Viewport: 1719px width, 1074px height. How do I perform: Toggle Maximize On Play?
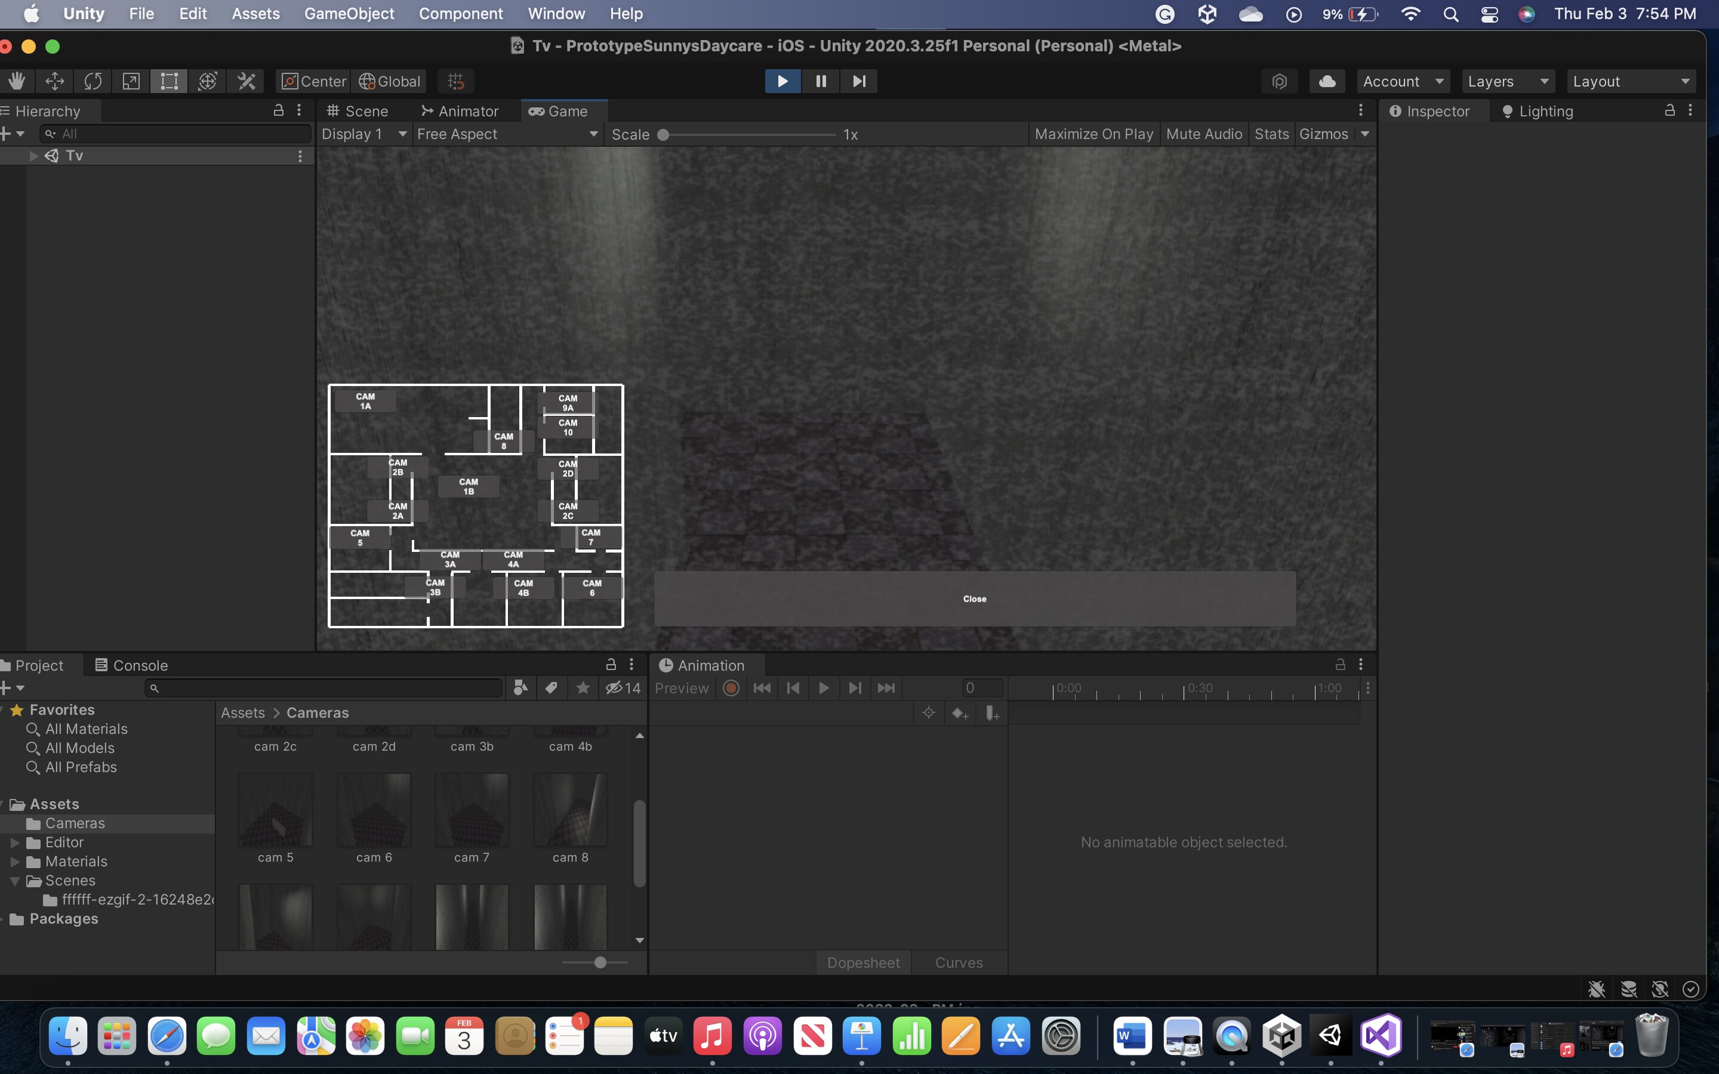[1093, 134]
